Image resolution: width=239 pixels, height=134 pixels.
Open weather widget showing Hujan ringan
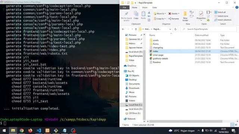[x=182, y=131]
